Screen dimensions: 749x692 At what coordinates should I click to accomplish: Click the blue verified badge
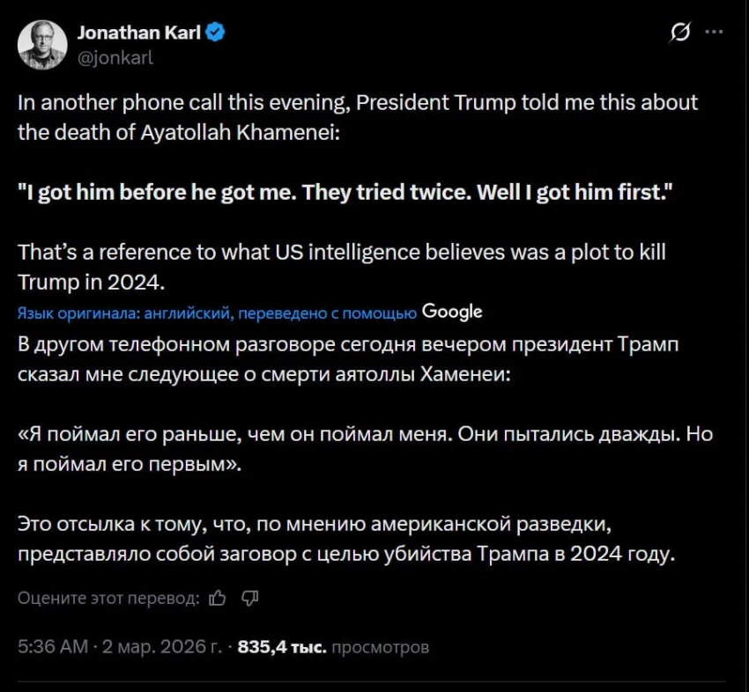216,33
